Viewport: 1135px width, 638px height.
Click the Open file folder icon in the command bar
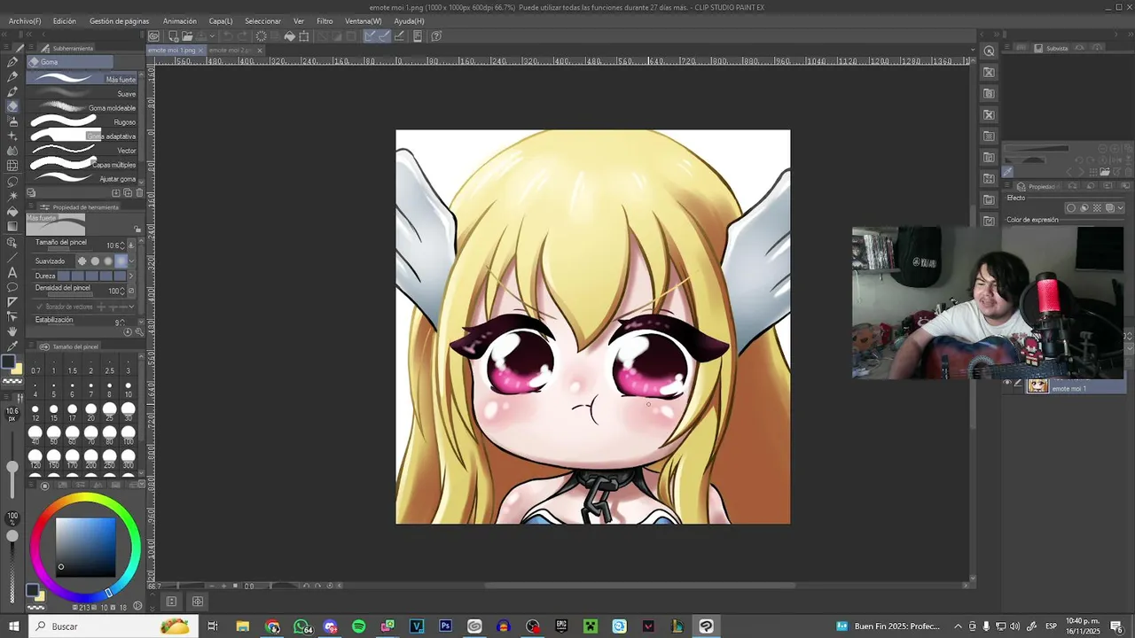[187, 36]
